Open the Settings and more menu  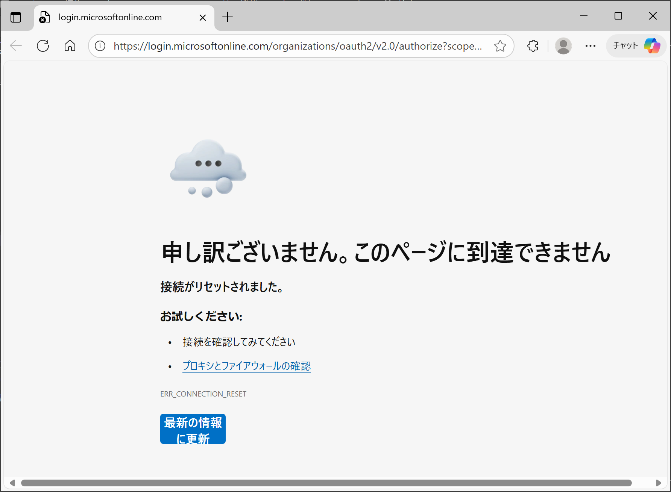[x=590, y=45]
